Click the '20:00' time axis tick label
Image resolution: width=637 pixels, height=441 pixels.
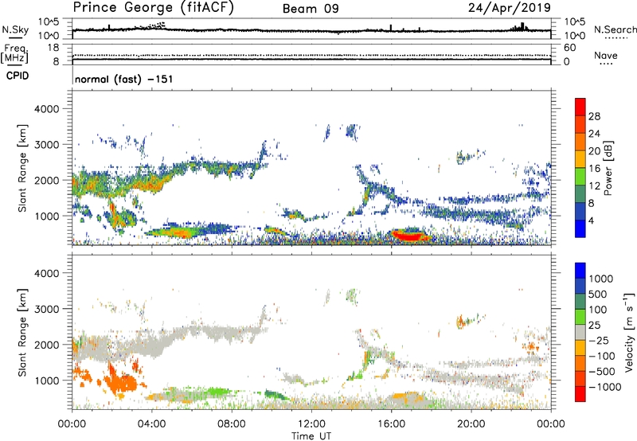pyautogui.click(x=471, y=424)
